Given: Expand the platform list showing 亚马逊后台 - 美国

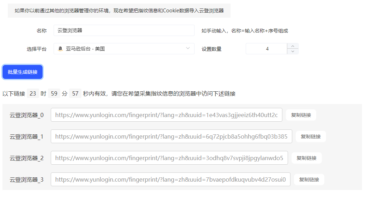Looking at the screenshot, I should (188, 48).
